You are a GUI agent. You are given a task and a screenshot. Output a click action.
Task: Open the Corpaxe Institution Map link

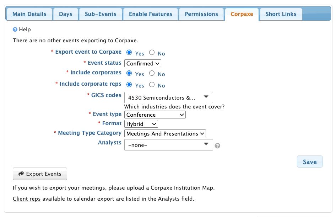[182, 187]
